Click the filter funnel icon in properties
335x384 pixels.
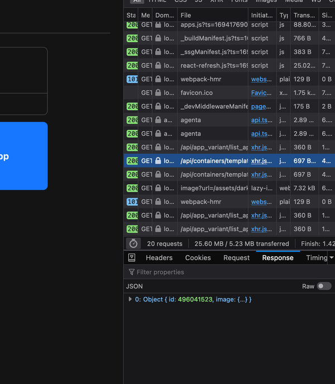[x=132, y=272]
